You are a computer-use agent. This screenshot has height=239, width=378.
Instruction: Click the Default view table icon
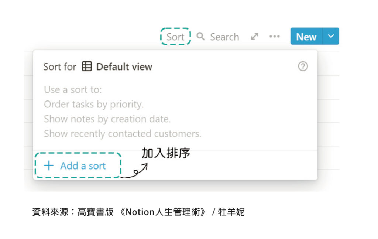point(87,66)
